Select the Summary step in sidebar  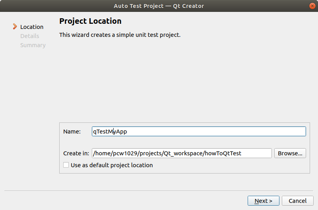[33, 45]
